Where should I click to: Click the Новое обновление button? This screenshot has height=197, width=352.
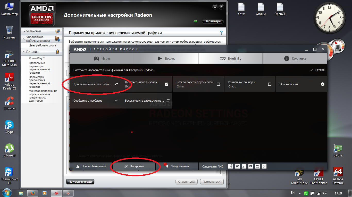coord(91,166)
